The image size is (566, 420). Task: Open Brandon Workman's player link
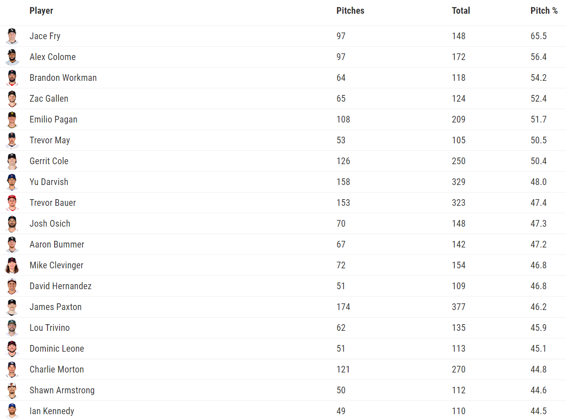click(63, 78)
